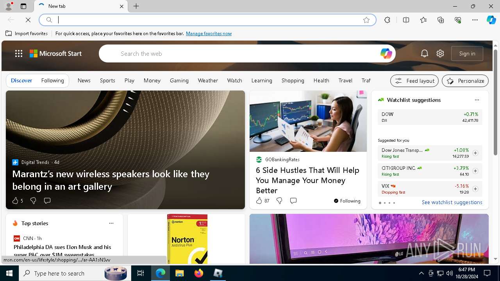
Task: Open the Collections panel
Action: tap(441, 20)
